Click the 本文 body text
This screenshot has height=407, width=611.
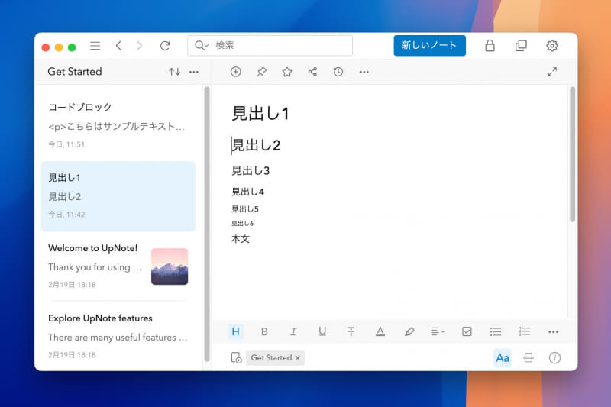point(241,239)
